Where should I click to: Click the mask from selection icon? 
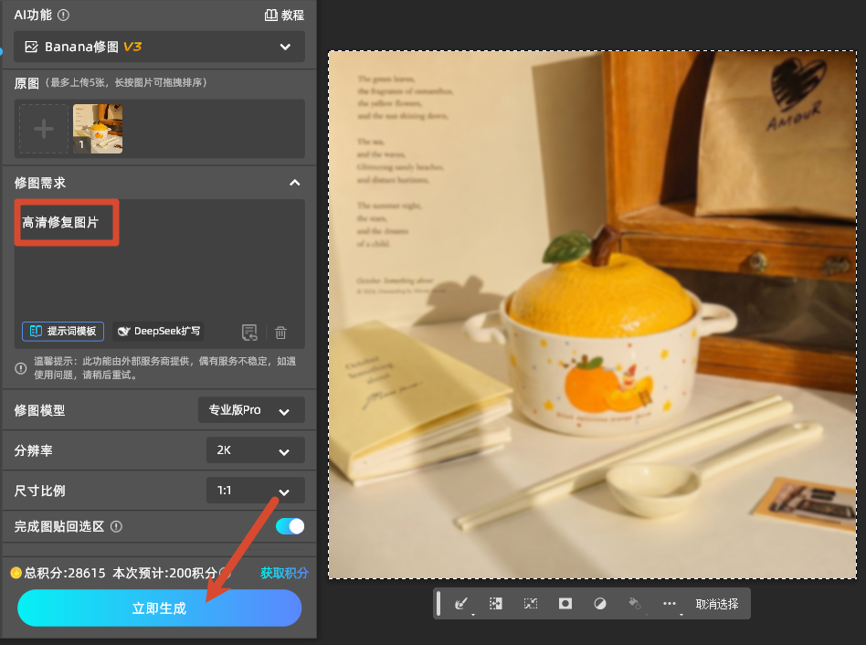click(565, 604)
